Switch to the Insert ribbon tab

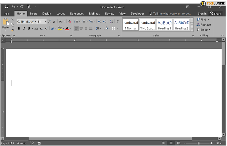pos(34,14)
